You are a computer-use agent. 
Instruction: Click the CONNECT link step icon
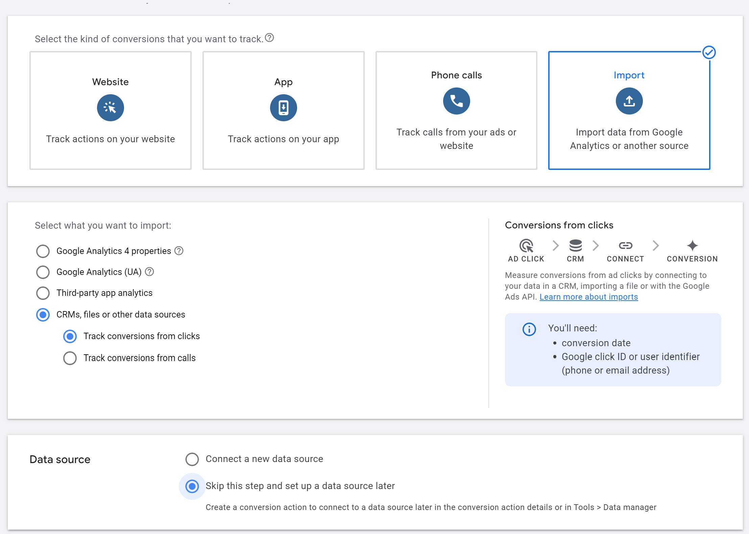tap(625, 246)
